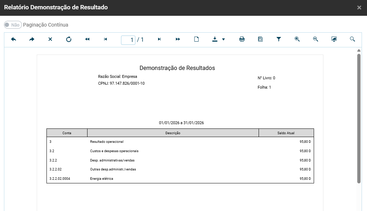Click the vertical scrollbar thumb
Screen dimensions: 367x211
359,118
